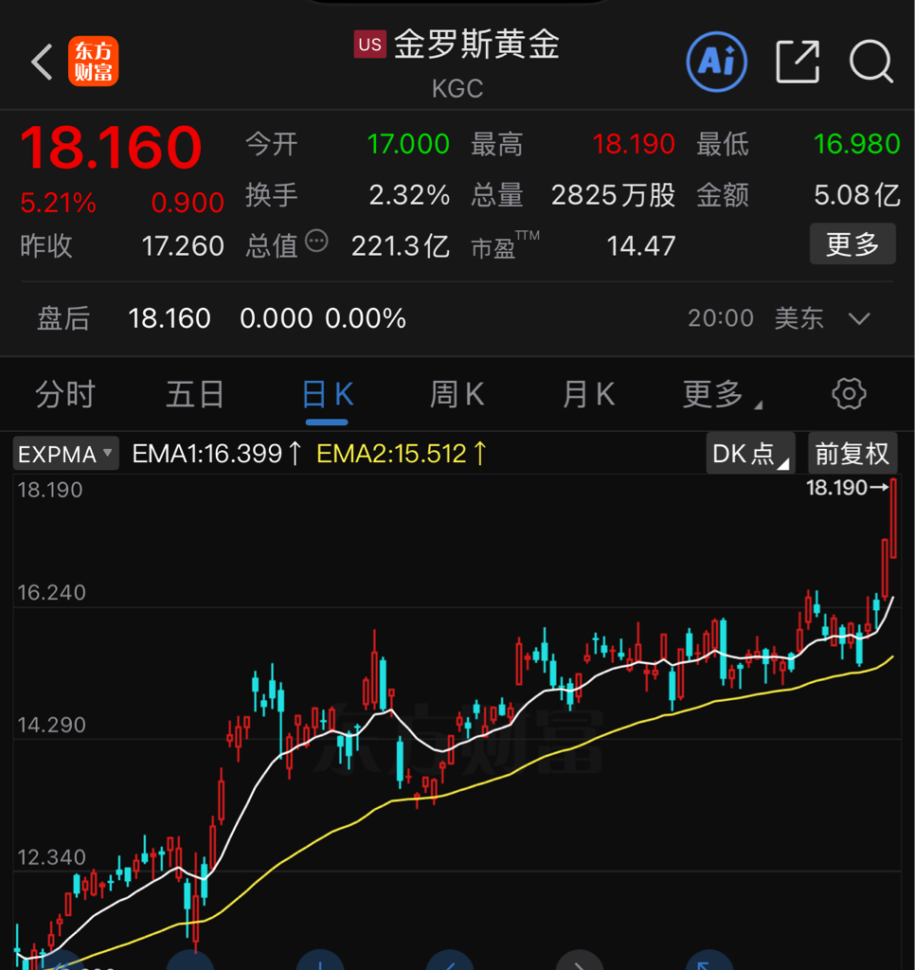915x970 pixels.
Task: Tap the 12.340 y-axis price label
Action: tap(51, 857)
